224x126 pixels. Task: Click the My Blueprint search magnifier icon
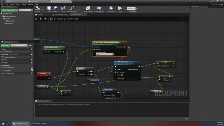(27, 45)
